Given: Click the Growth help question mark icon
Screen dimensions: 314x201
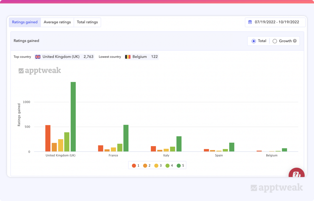Looking at the screenshot, I should 295,41.
